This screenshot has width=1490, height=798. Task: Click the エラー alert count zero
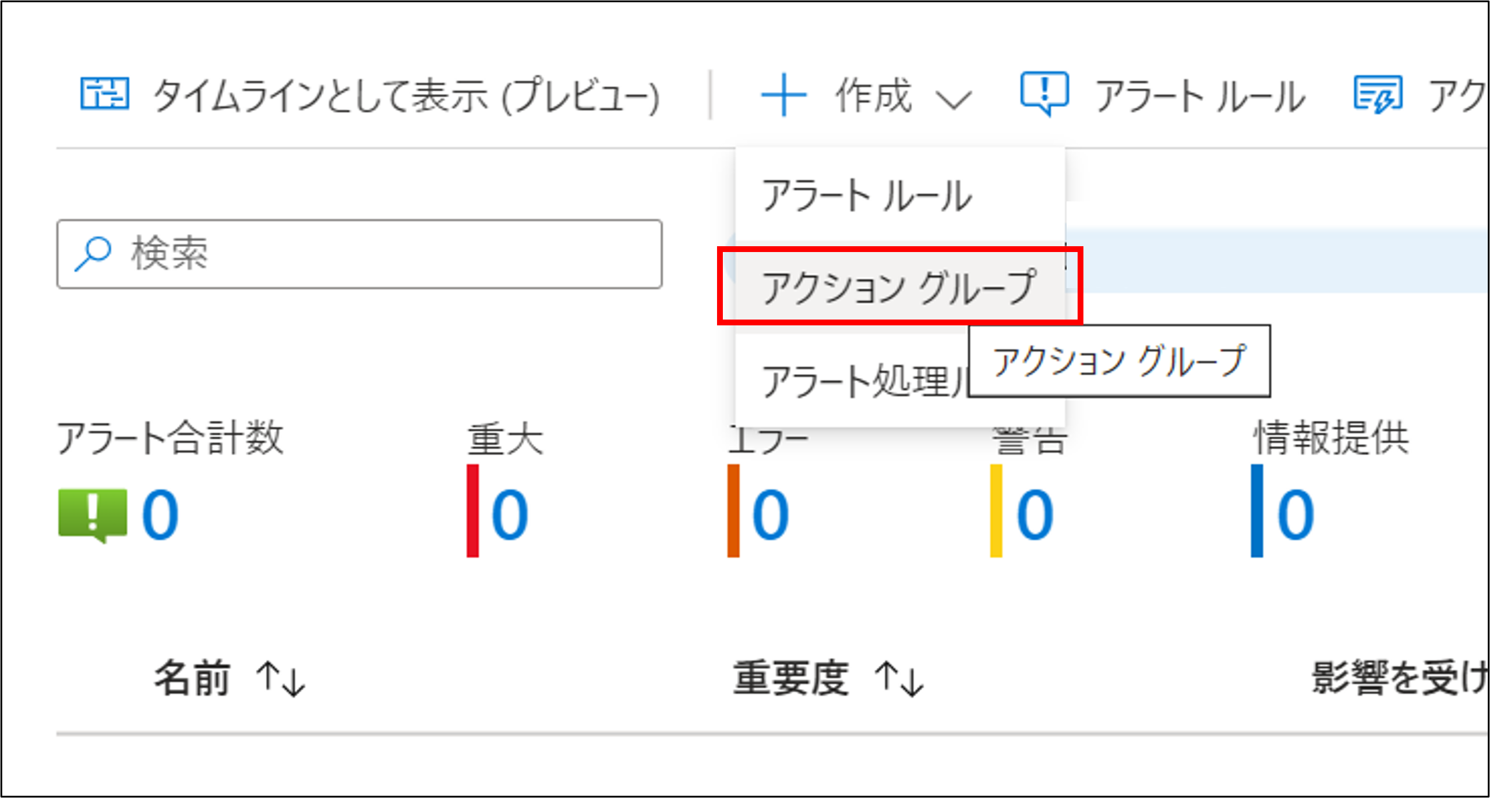770,515
